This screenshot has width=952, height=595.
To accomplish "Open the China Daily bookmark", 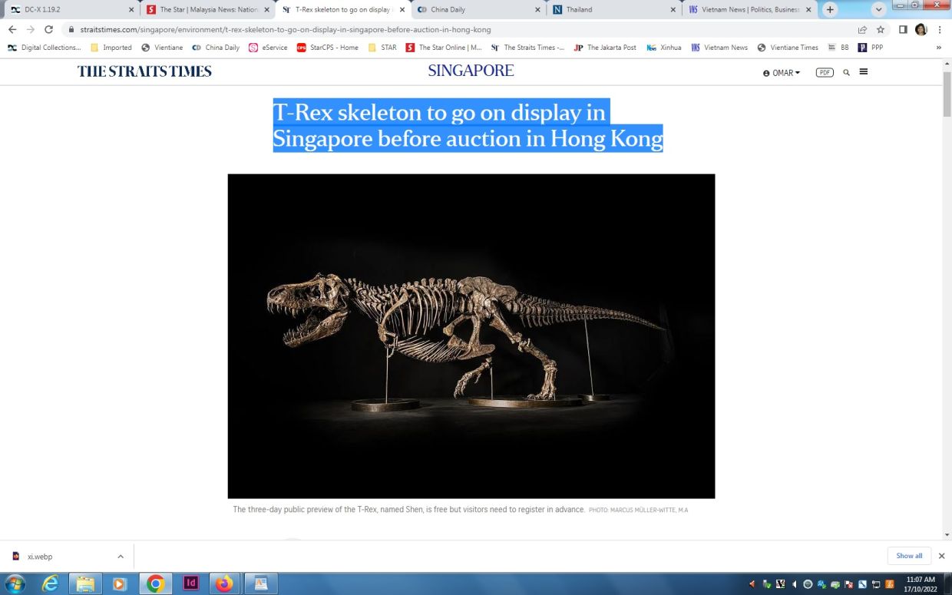I will (x=216, y=48).
